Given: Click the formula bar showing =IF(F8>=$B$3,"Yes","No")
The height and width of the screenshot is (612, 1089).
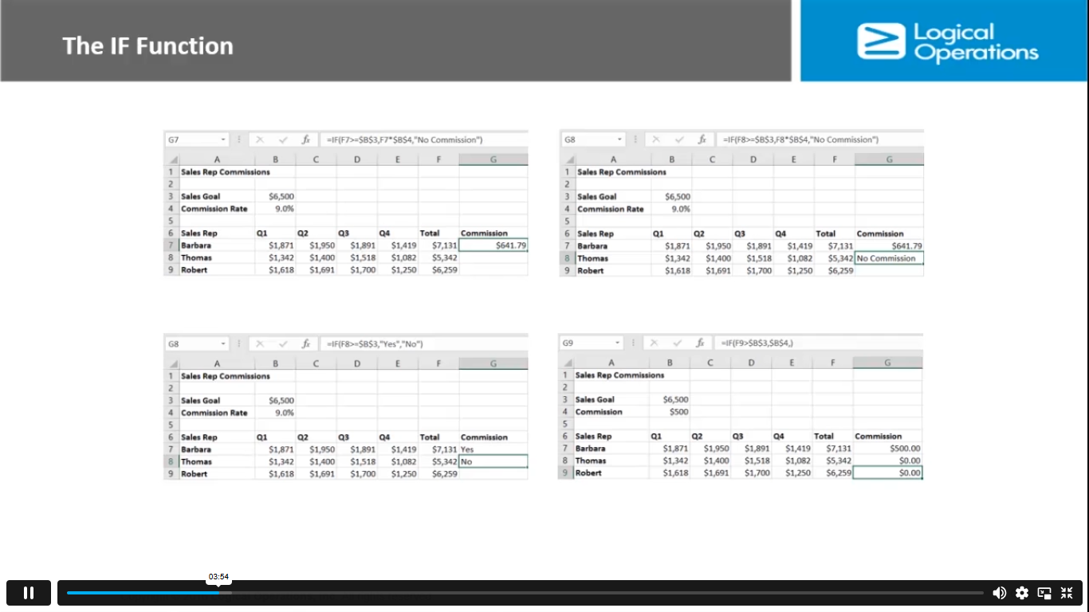Looking at the screenshot, I should (423, 344).
